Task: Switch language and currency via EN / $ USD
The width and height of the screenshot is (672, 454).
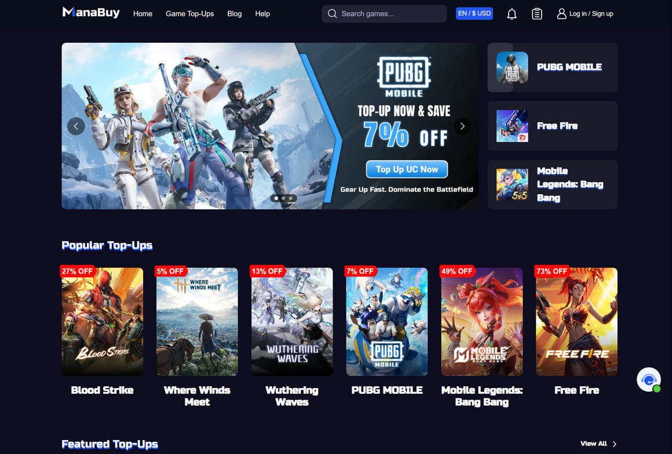Action: point(474,13)
